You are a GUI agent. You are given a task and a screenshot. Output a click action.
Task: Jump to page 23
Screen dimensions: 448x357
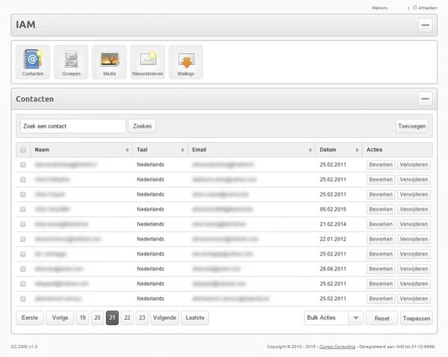click(142, 318)
